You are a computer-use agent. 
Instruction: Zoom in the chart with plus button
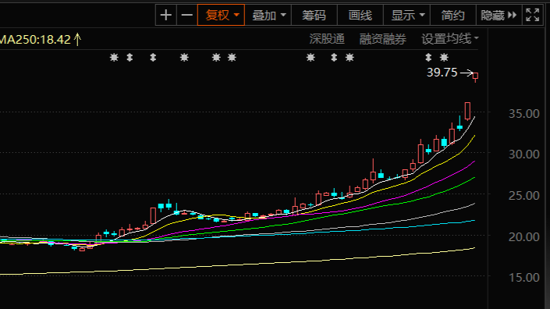(166, 15)
